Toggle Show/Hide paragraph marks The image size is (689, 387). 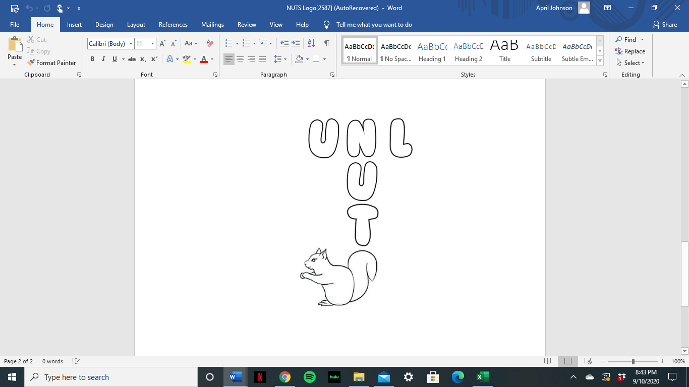point(327,44)
